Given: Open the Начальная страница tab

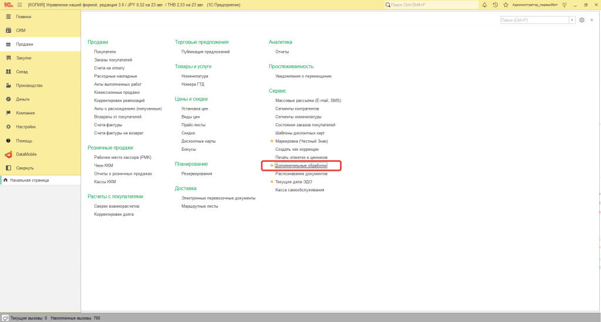Looking at the screenshot, I should 40,180.
